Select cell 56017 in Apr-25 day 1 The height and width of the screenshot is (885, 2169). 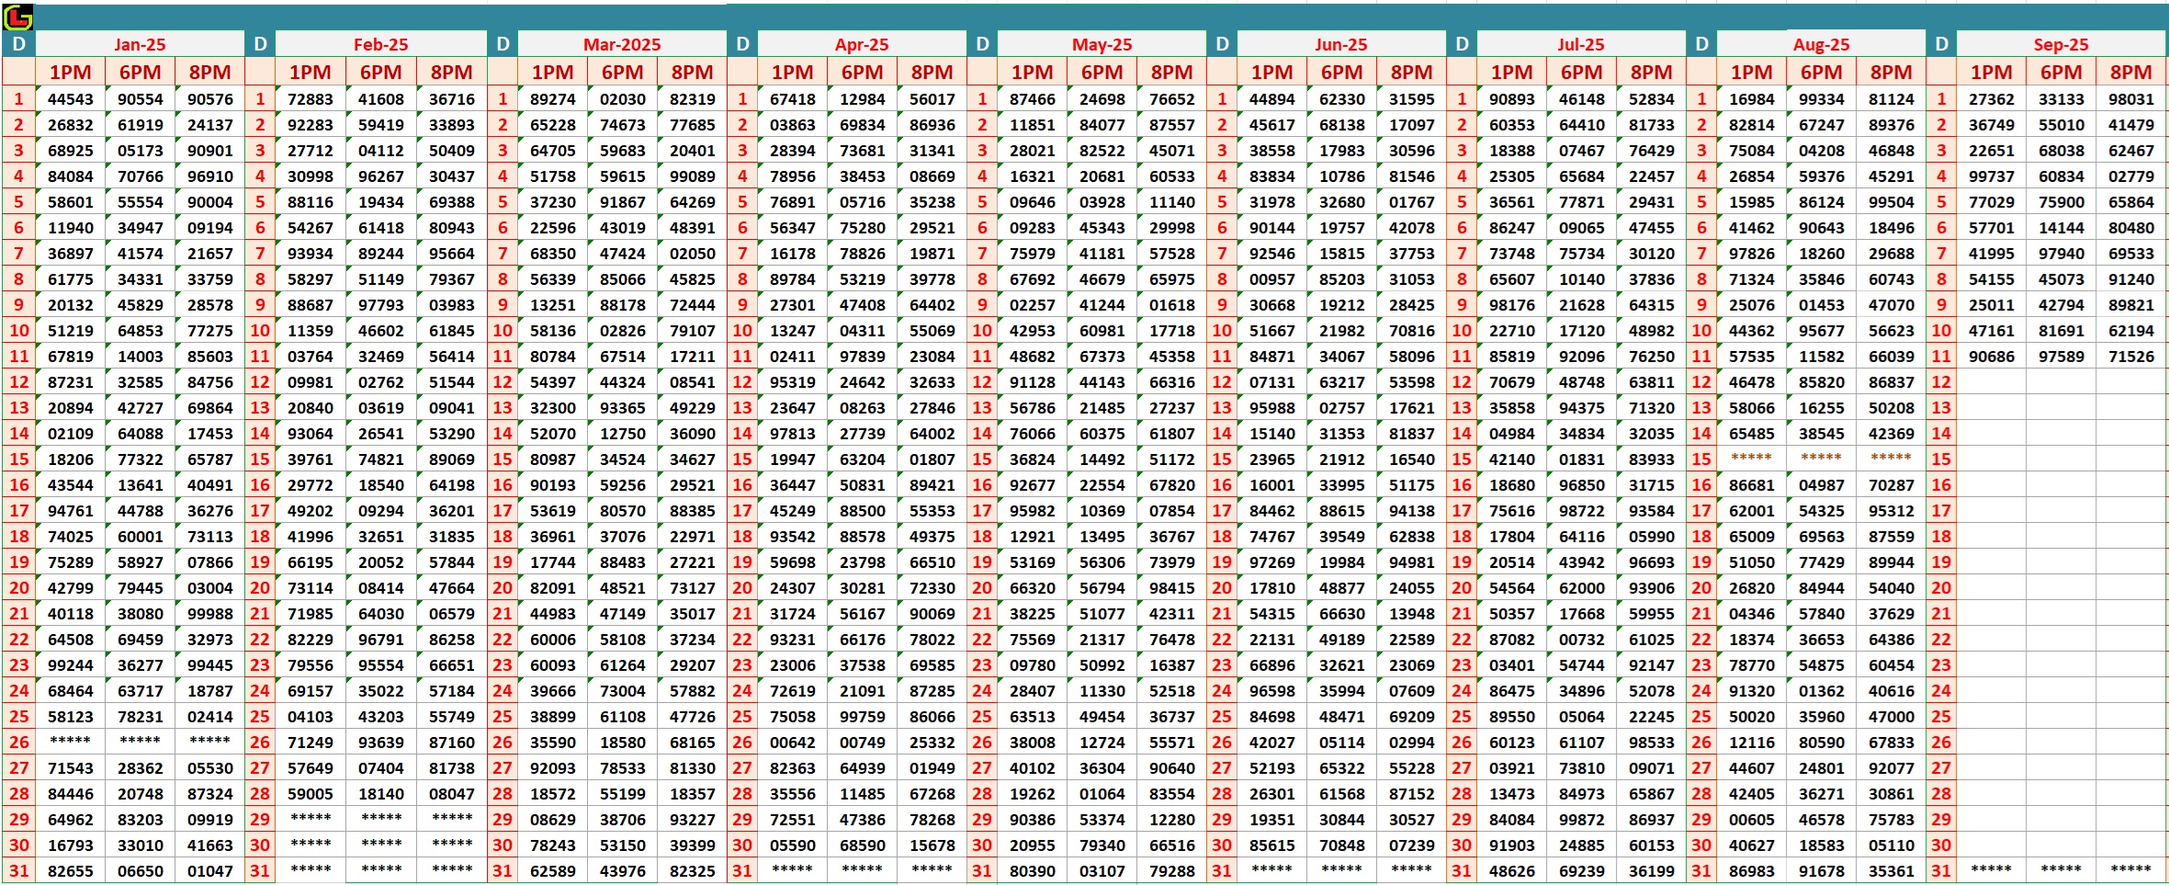(x=932, y=99)
